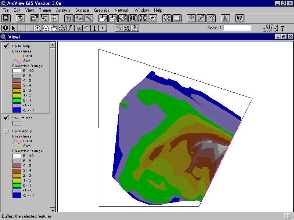Viewport: 294px width, 220px height.
Task: Click the context Help pointer icon
Action: [x=239, y=18]
